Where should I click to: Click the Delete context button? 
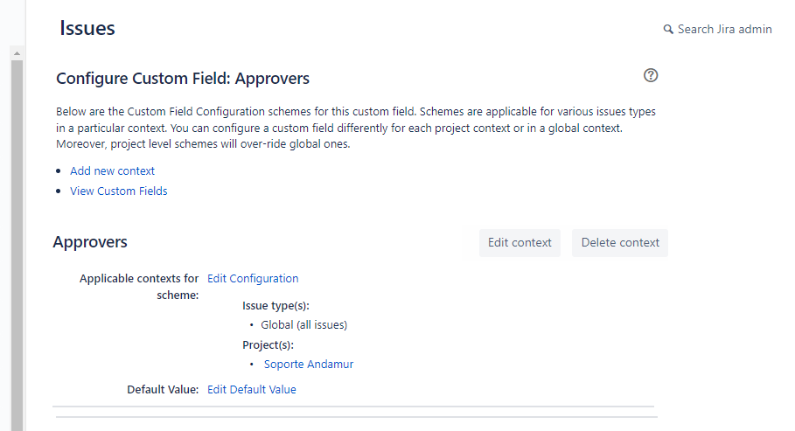(620, 243)
